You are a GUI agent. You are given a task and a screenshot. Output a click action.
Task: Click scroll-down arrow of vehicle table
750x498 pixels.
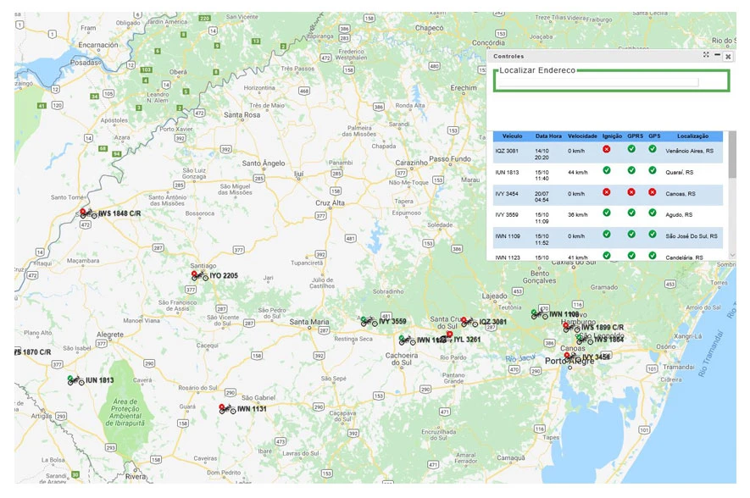pyautogui.click(x=732, y=254)
